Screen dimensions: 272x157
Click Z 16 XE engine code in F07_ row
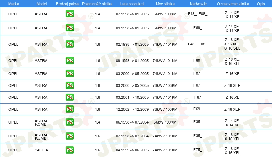pos(232,74)
